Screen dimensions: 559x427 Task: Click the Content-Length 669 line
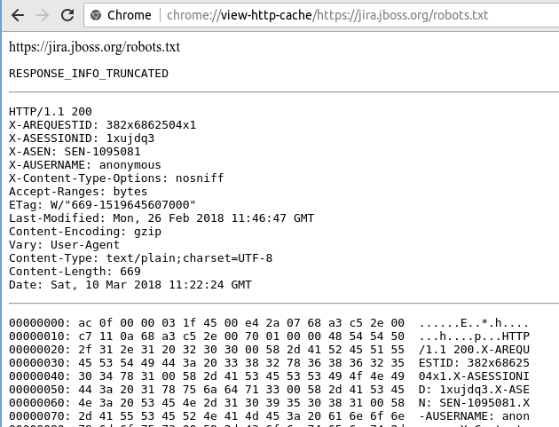pyautogui.click(x=75, y=272)
